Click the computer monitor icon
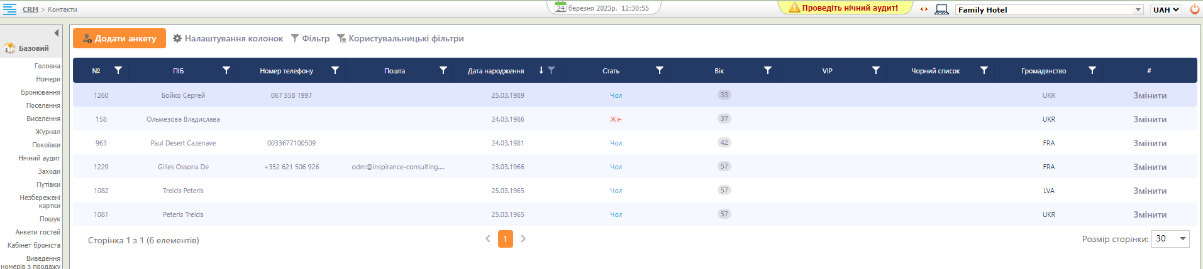Image resolution: width=1203 pixels, height=269 pixels. (x=941, y=9)
